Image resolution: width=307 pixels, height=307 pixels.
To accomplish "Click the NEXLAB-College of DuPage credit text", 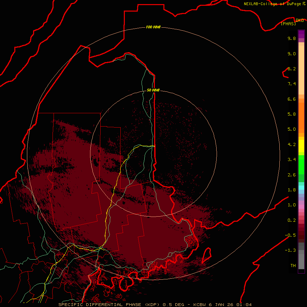I will coord(272,4).
